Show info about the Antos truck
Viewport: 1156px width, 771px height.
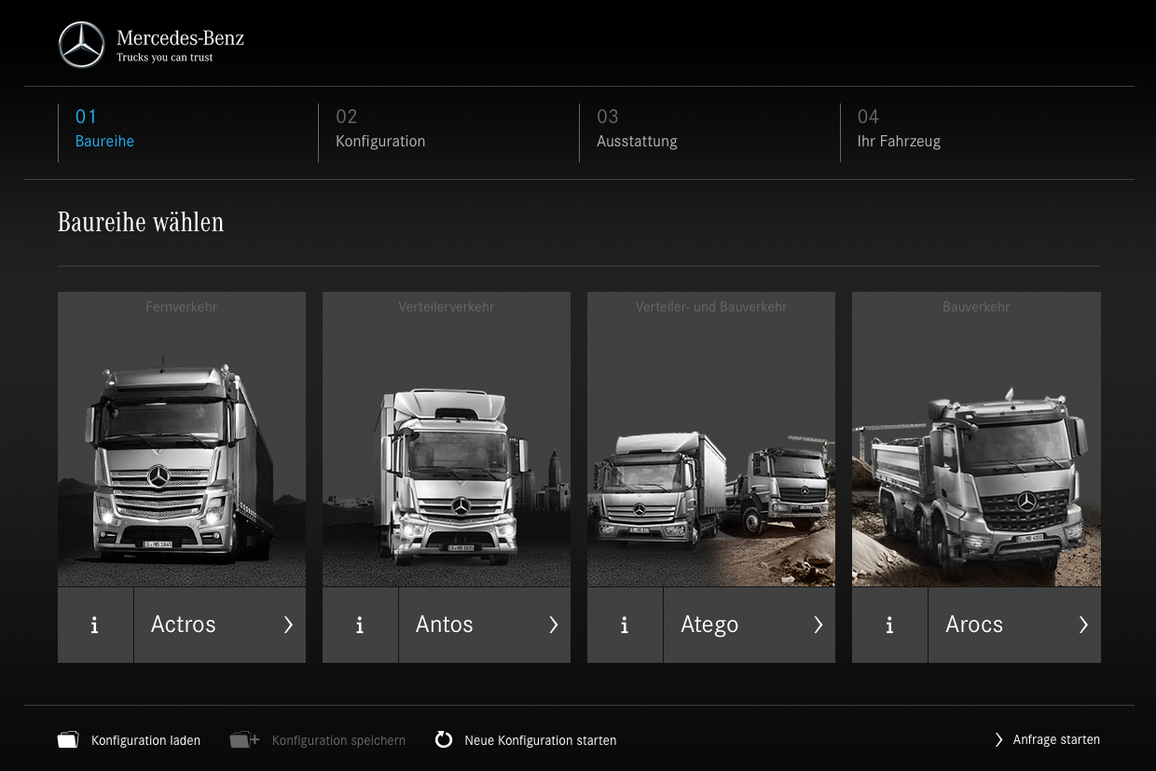(x=360, y=626)
